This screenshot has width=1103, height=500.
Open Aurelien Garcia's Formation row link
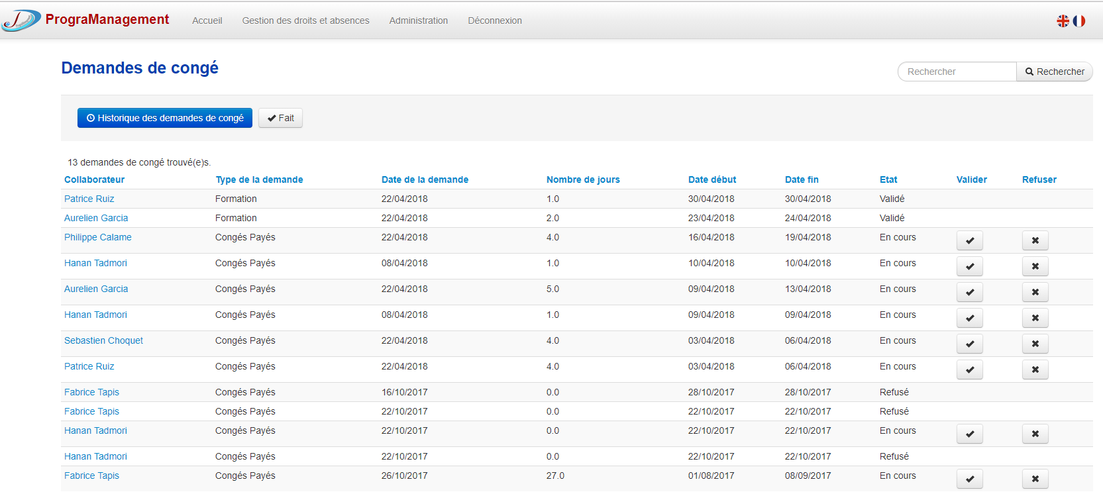click(x=96, y=218)
